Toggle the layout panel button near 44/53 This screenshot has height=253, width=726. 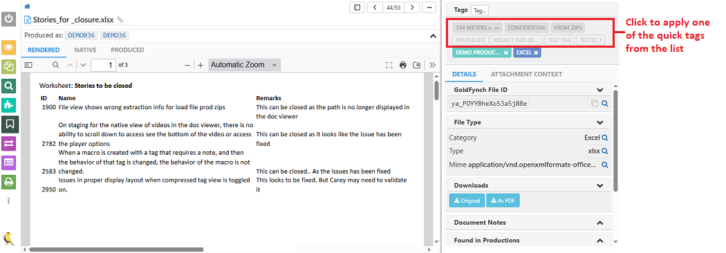click(x=357, y=8)
